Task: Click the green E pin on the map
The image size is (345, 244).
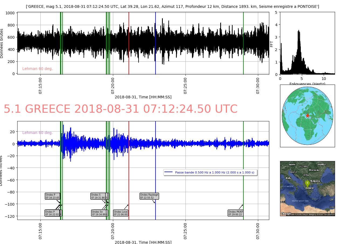Action: click(x=307, y=183)
